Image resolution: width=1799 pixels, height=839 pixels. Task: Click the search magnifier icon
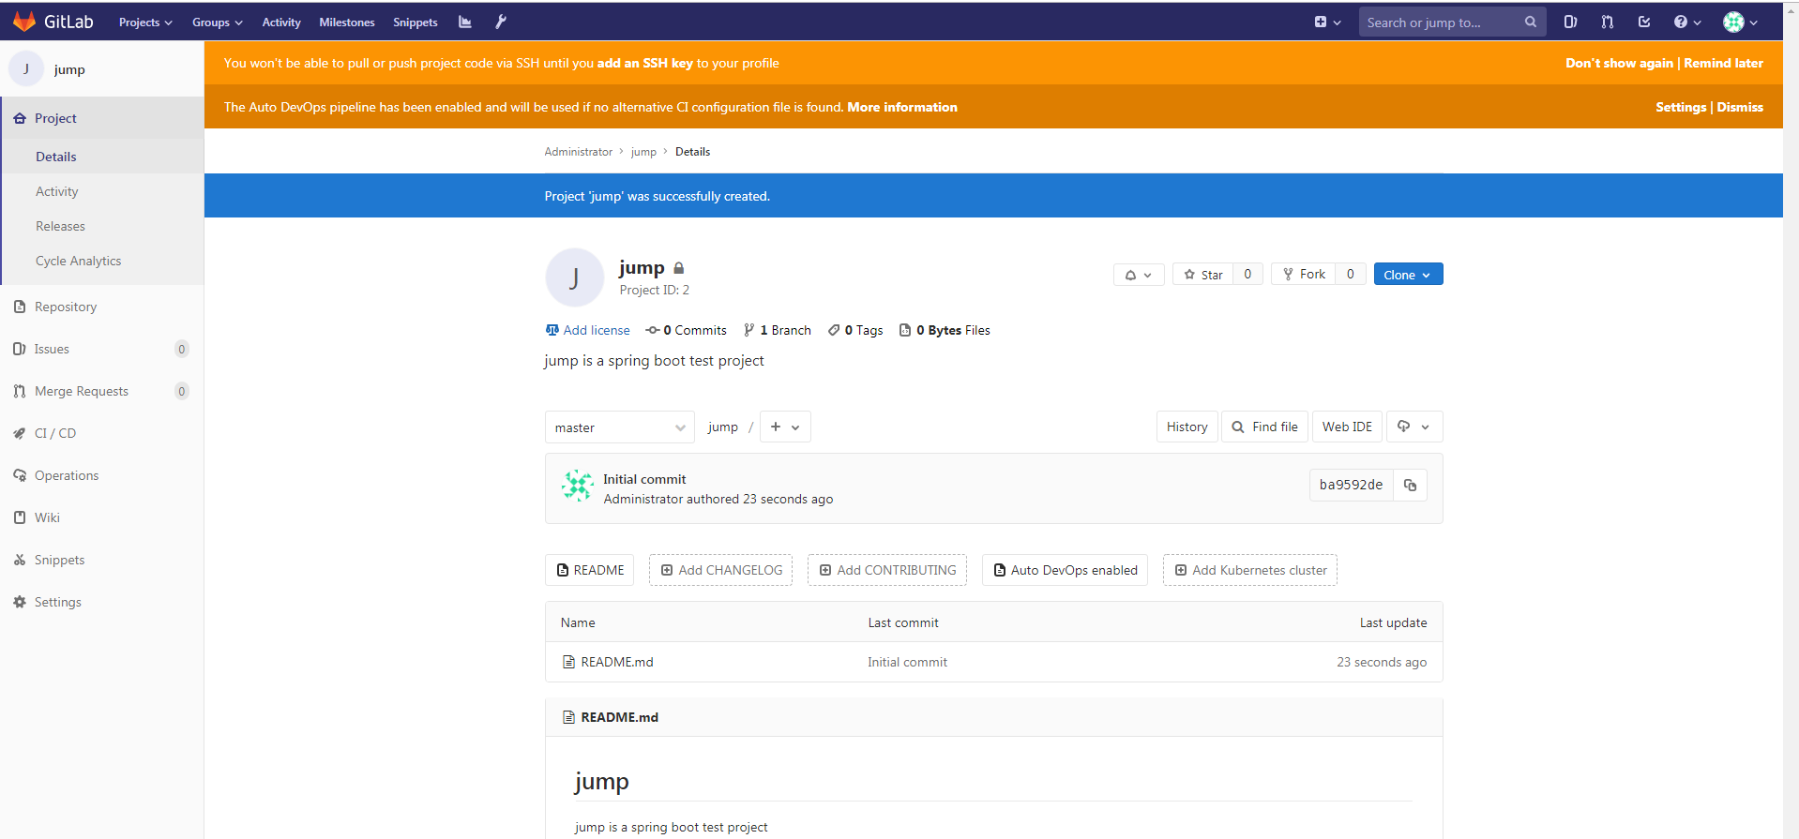click(x=1530, y=22)
